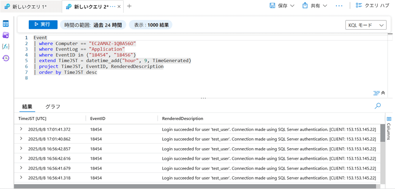This screenshot has height=189, width=395.
Task: Open the more options ellipsis in top toolbar
Action: 339,6
